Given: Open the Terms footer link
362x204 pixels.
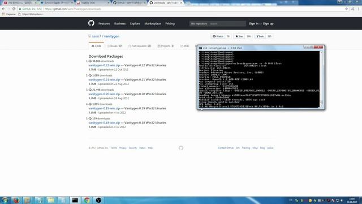Looking at the screenshot, I should click(x=114, y=148).
